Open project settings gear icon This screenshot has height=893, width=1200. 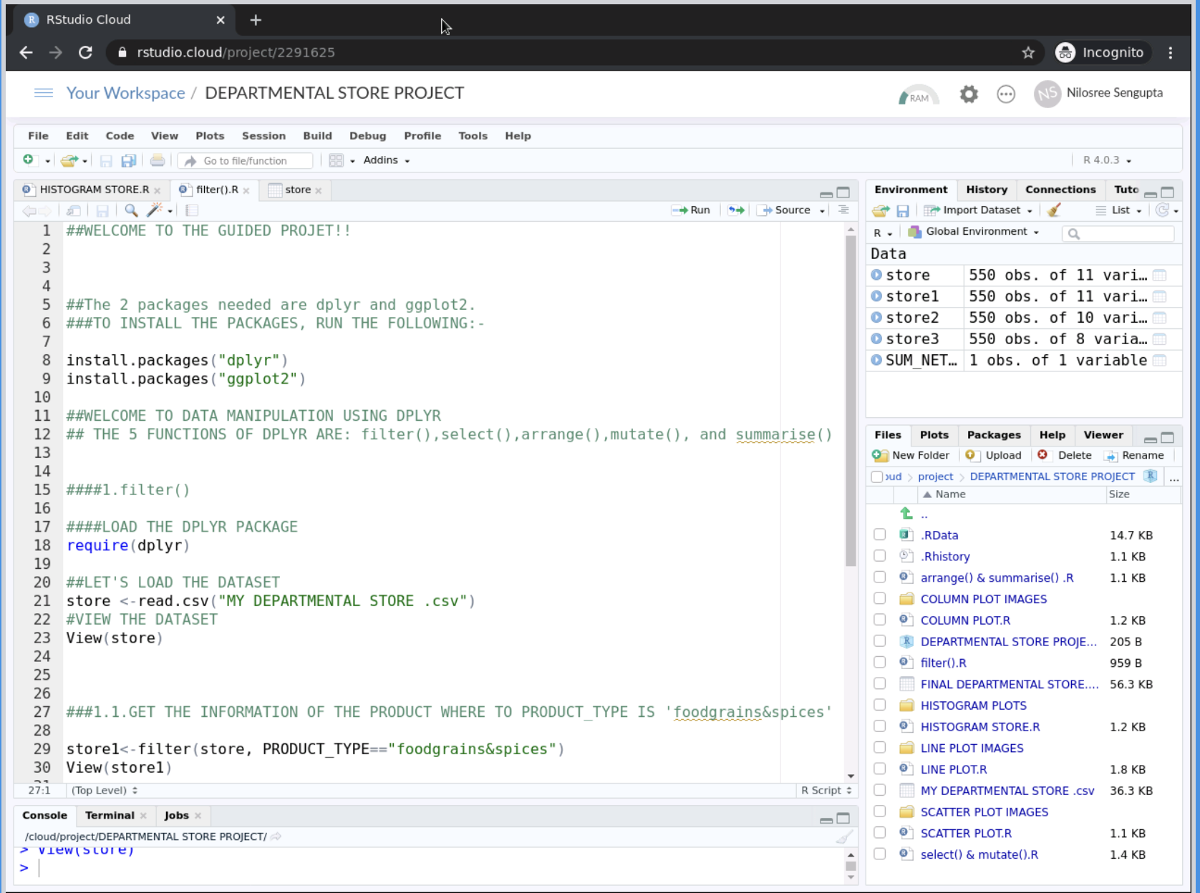pyautogui.click(x=969, y=94)
